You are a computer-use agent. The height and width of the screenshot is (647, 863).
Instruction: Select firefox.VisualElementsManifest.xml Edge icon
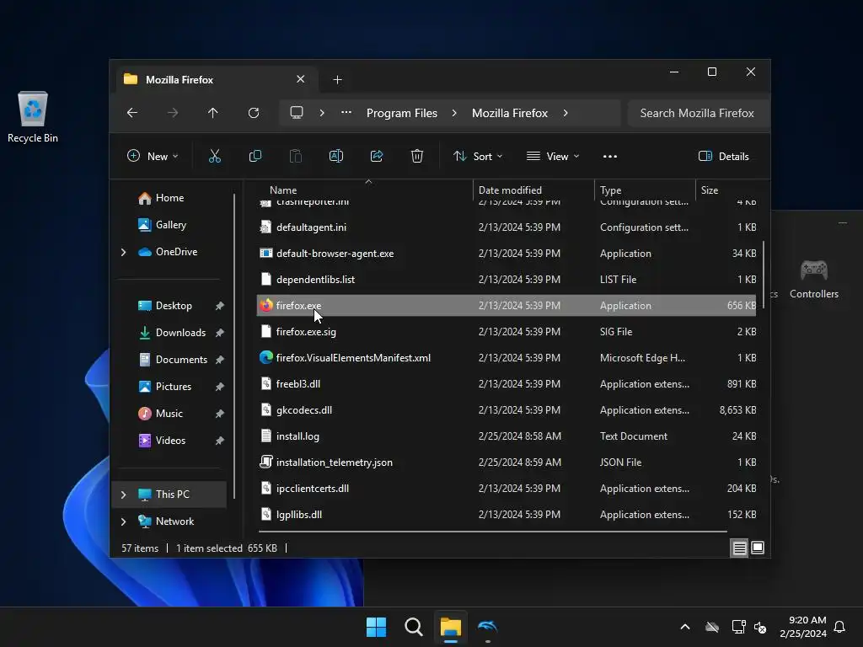[x=265, y=357]
